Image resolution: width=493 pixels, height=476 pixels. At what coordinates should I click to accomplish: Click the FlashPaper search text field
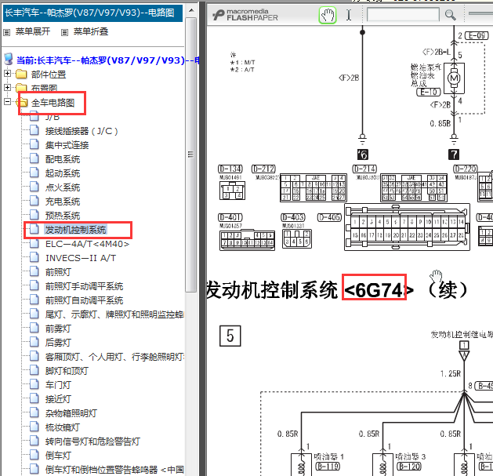click(403, 15)
